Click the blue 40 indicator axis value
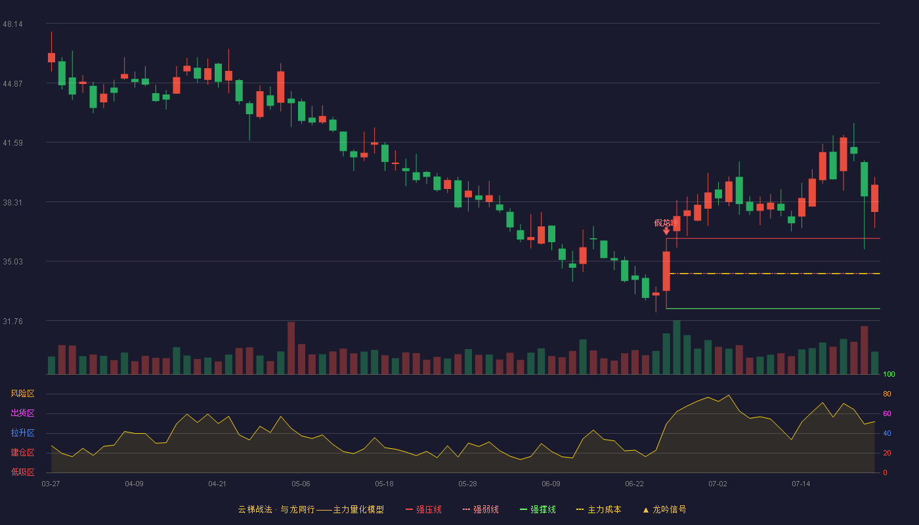Image resolution: width=919 pixels, height=525 pixels. [x=887, y=433]
